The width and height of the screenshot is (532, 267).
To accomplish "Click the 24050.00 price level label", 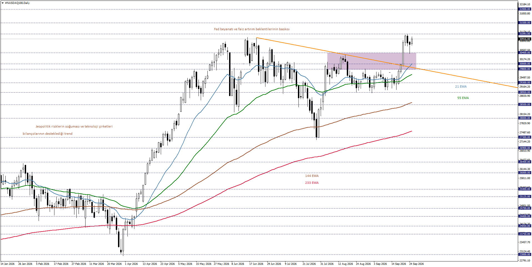I will (525, 226).
